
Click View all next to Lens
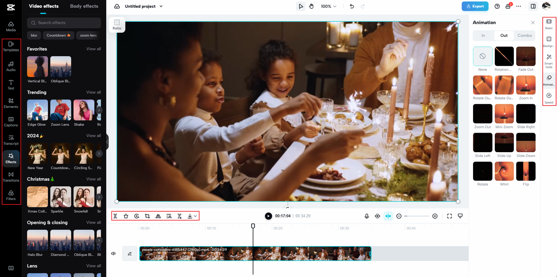[x=94, y=266]
